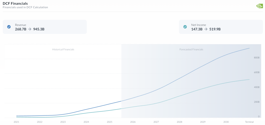The width and height of the screenshot is (265, 125).
Task: Pick the 2027 year on the timeline
Action: 156,122
